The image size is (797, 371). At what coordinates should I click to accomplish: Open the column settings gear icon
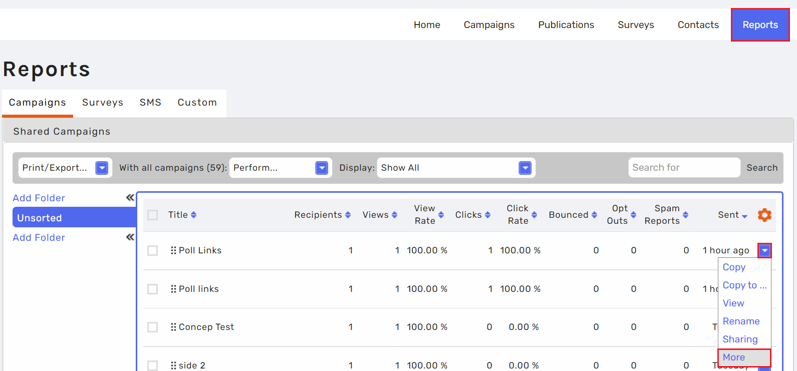764,215
